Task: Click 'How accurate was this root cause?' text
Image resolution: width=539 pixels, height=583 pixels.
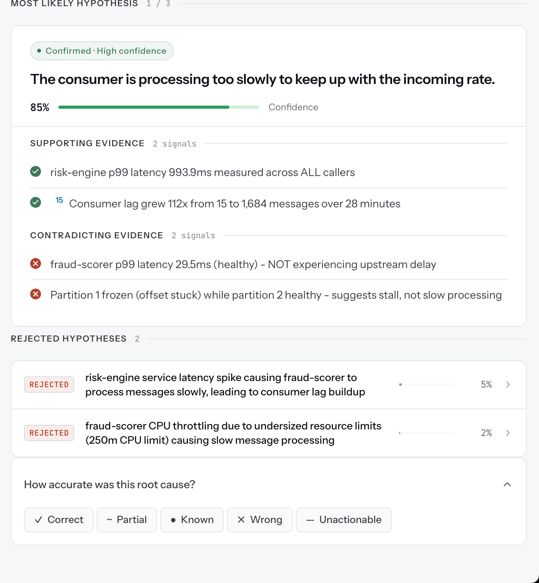Action: (x=110, y=484)
